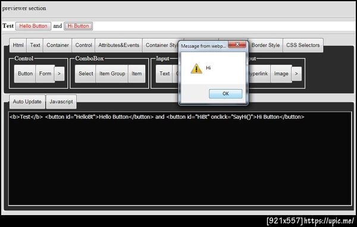This screenshot has width=357, height=227.
Task: Open the Container tab
Action: pyautogui.click(x=58, y=45)
